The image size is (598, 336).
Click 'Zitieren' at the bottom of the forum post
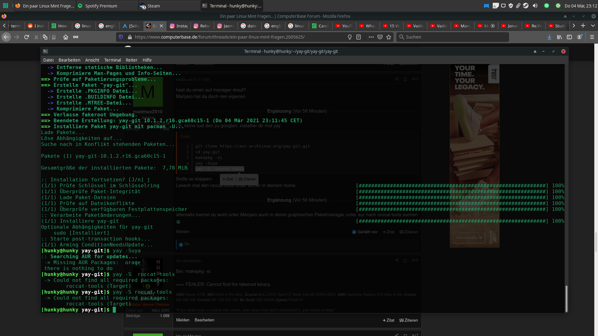tap(409, 320)
